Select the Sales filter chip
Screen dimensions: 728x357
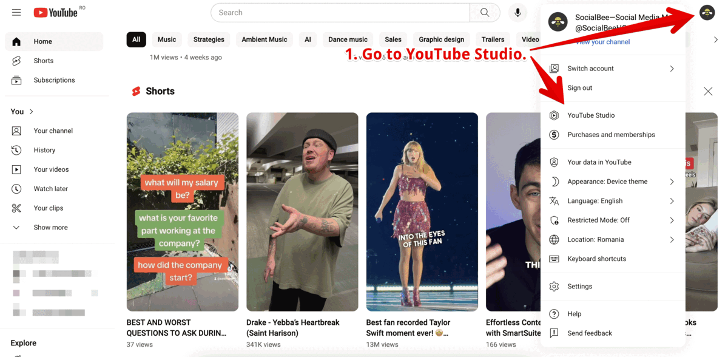pos(393,39)
